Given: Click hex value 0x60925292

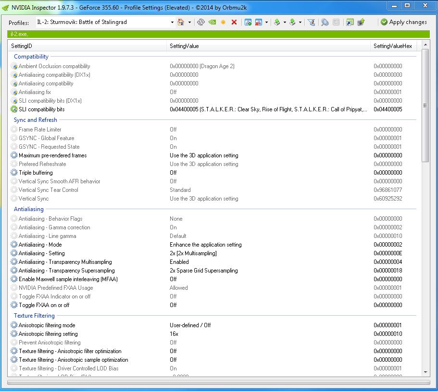Looking at the screenshot, I should click(388, 199).
